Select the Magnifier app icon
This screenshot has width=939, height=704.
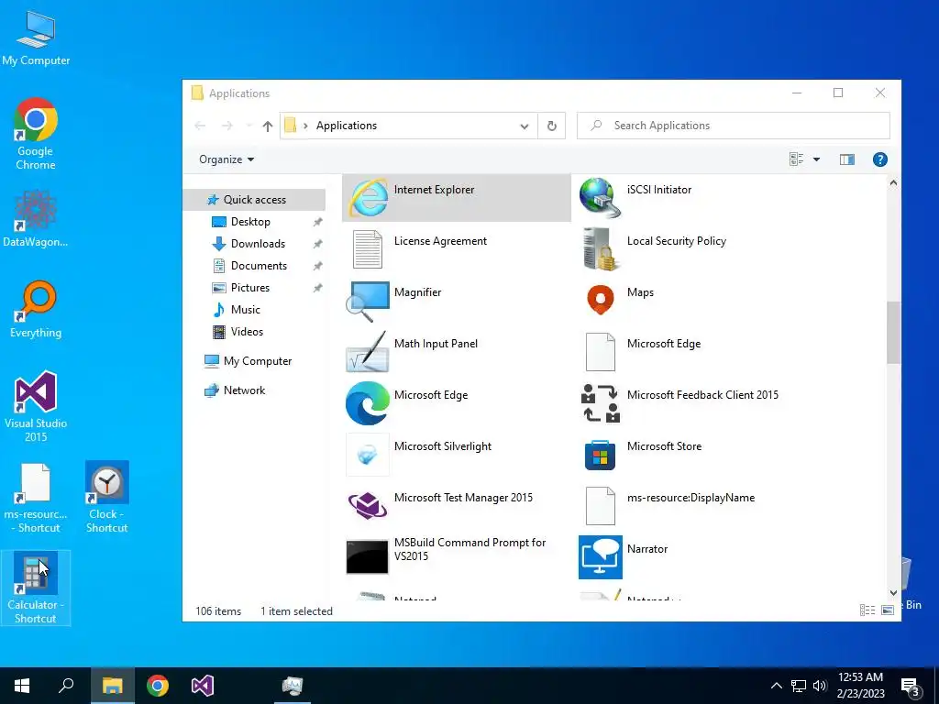tap(368, 301)
